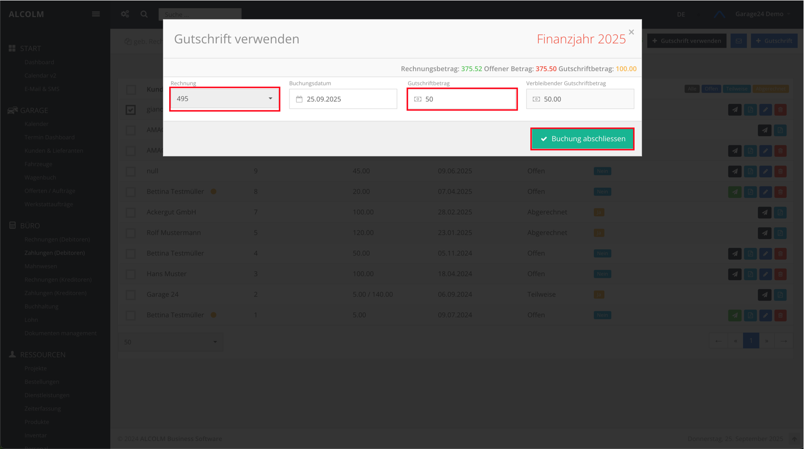Toggle the hamburger sidebar menu icon
Viewport: 804px width, 449px height.
(96, 14)
